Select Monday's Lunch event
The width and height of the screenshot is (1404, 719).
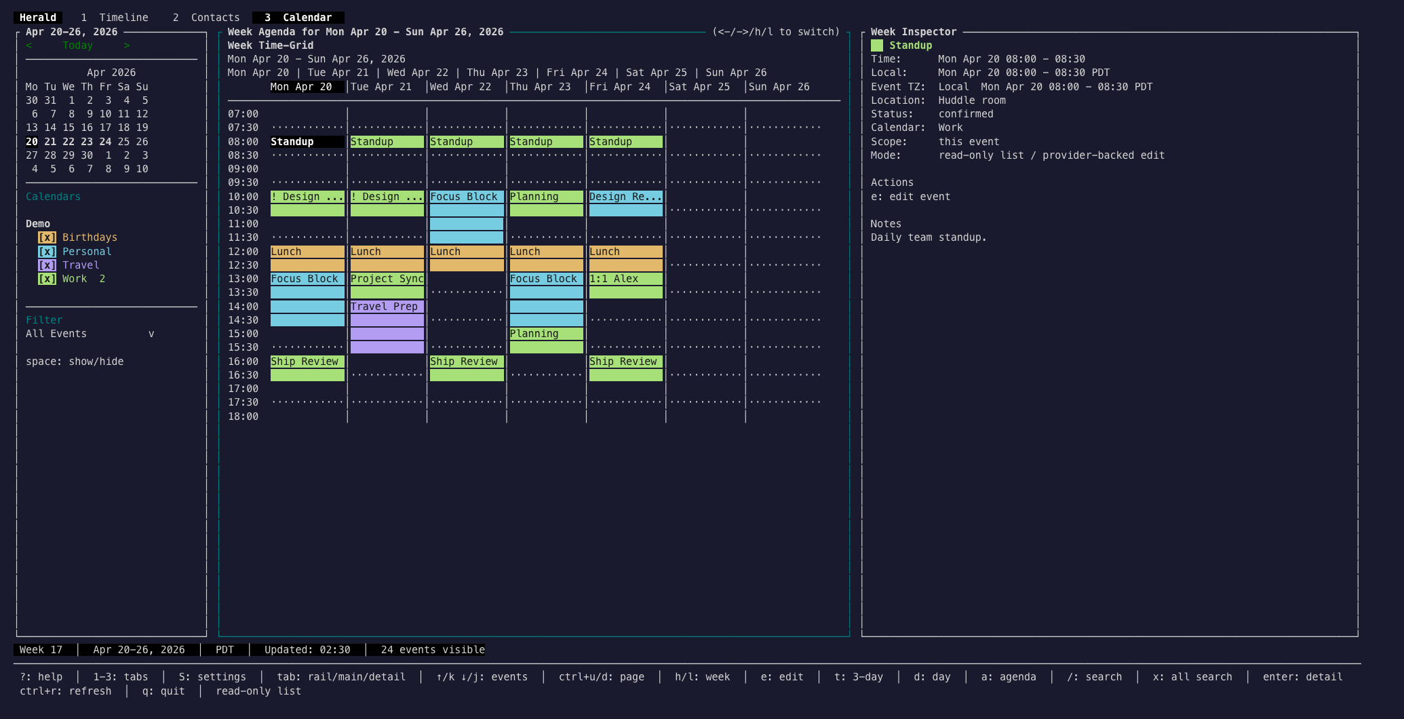click(307, 258)
